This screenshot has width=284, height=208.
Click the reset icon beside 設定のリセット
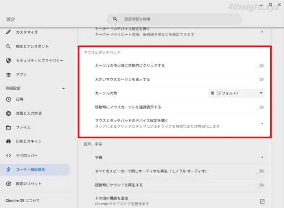point(8,184)
